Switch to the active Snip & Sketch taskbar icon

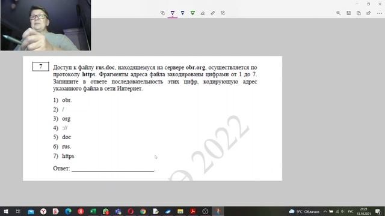(218, 211)
